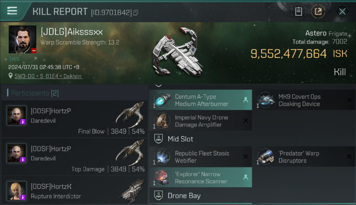Open the hamburger menu icon
The width and height of the screenshot is (356, 205).
(12, 11)
